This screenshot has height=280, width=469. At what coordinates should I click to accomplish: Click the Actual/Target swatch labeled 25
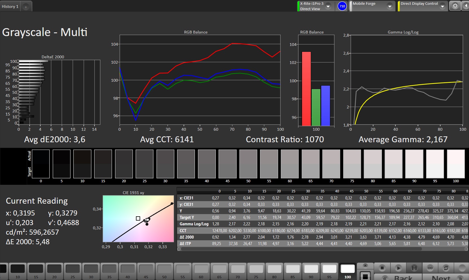pos(144,164)
